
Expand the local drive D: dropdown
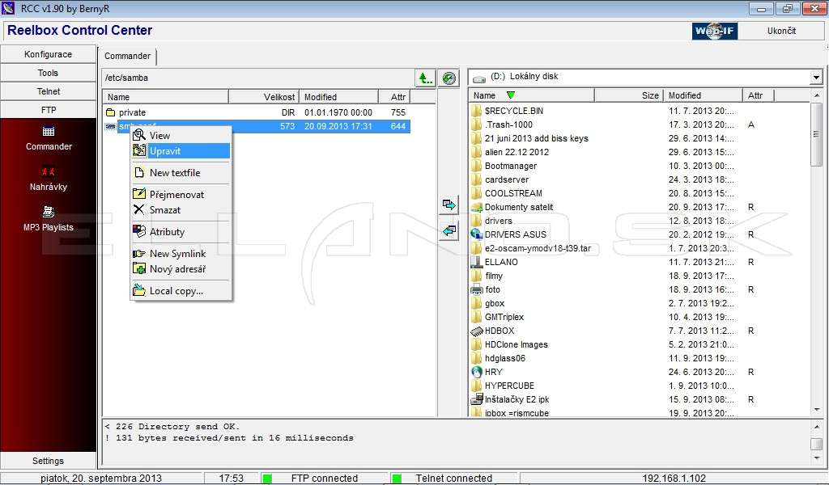[x=816, y=77]
